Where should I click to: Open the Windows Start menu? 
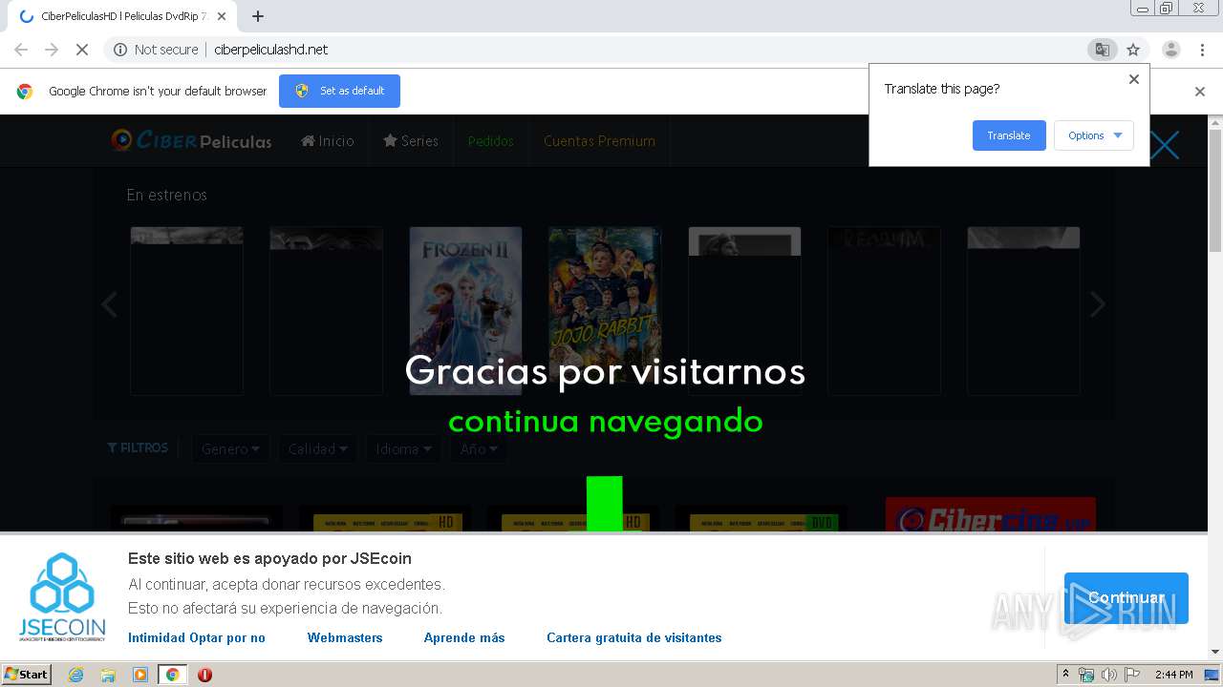[27, 675]
